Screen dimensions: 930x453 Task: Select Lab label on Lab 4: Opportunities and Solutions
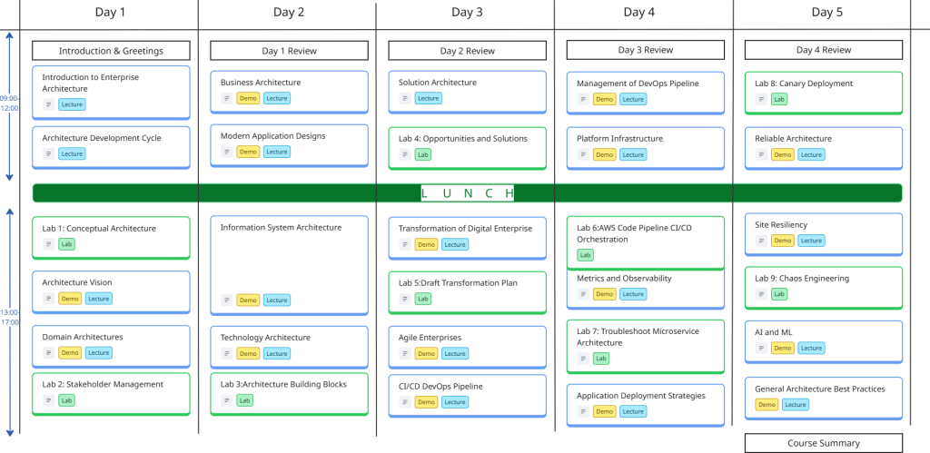(422, 154)
